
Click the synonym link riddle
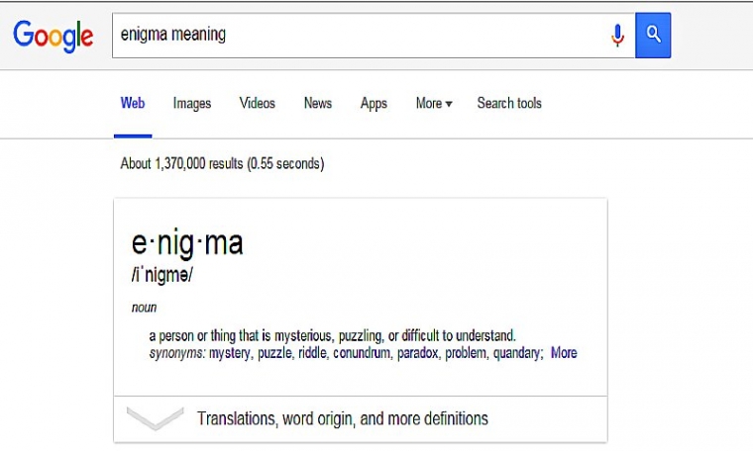click(x=313, y=353)
